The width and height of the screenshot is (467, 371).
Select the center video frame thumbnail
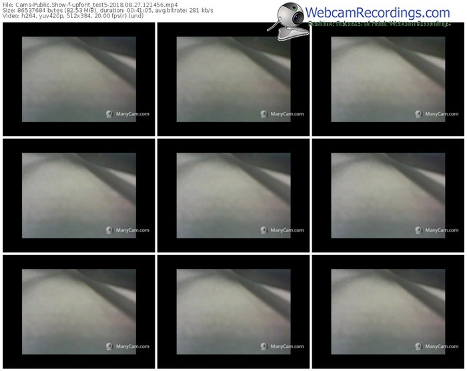click(x=233, y=195)
